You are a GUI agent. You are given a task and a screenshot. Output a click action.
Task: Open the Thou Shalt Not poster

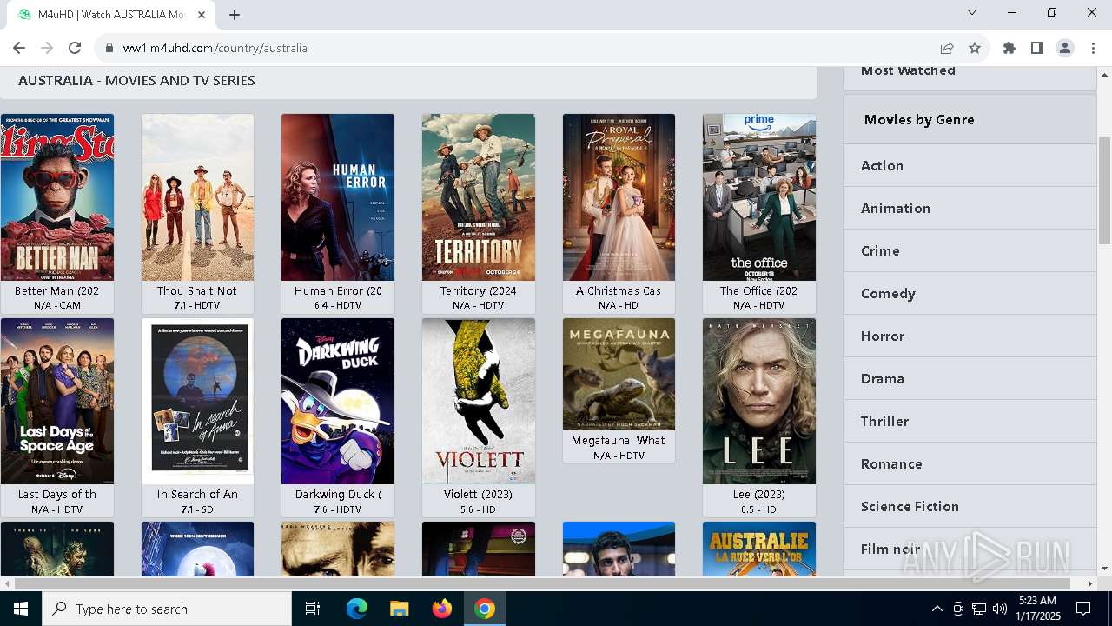tap(198, 197)
